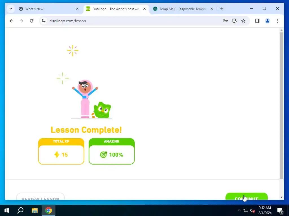Click the muted volume tray icon
The image size is (289, 216).
coord(253,210)
